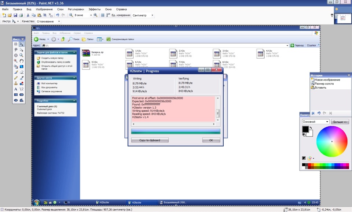Select the Line/Curve tool

[x=22, y=89]
